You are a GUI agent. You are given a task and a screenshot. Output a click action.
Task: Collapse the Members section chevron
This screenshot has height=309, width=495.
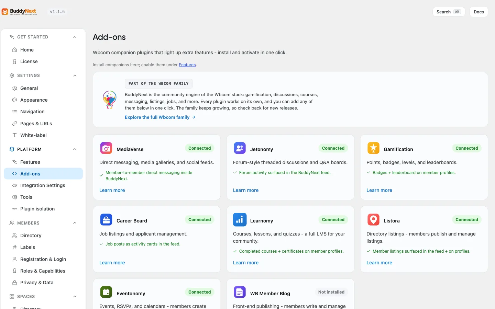pos(75,223)
